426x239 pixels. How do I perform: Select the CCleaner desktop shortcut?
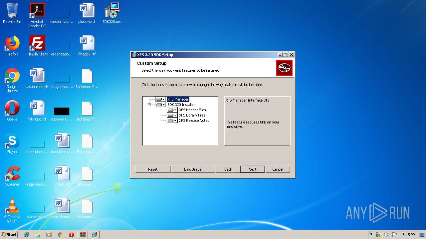(12, 176)
